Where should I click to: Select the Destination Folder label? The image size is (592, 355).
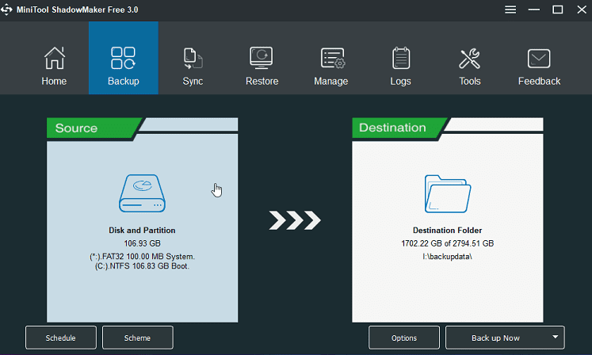coord(448,231)
